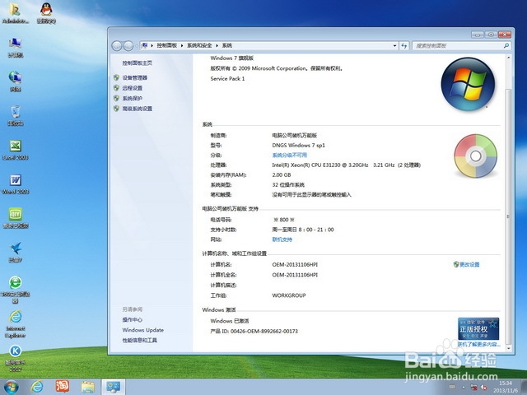Open the green iQIYI desktop icon
527x395 pixels.
(15, 218)
